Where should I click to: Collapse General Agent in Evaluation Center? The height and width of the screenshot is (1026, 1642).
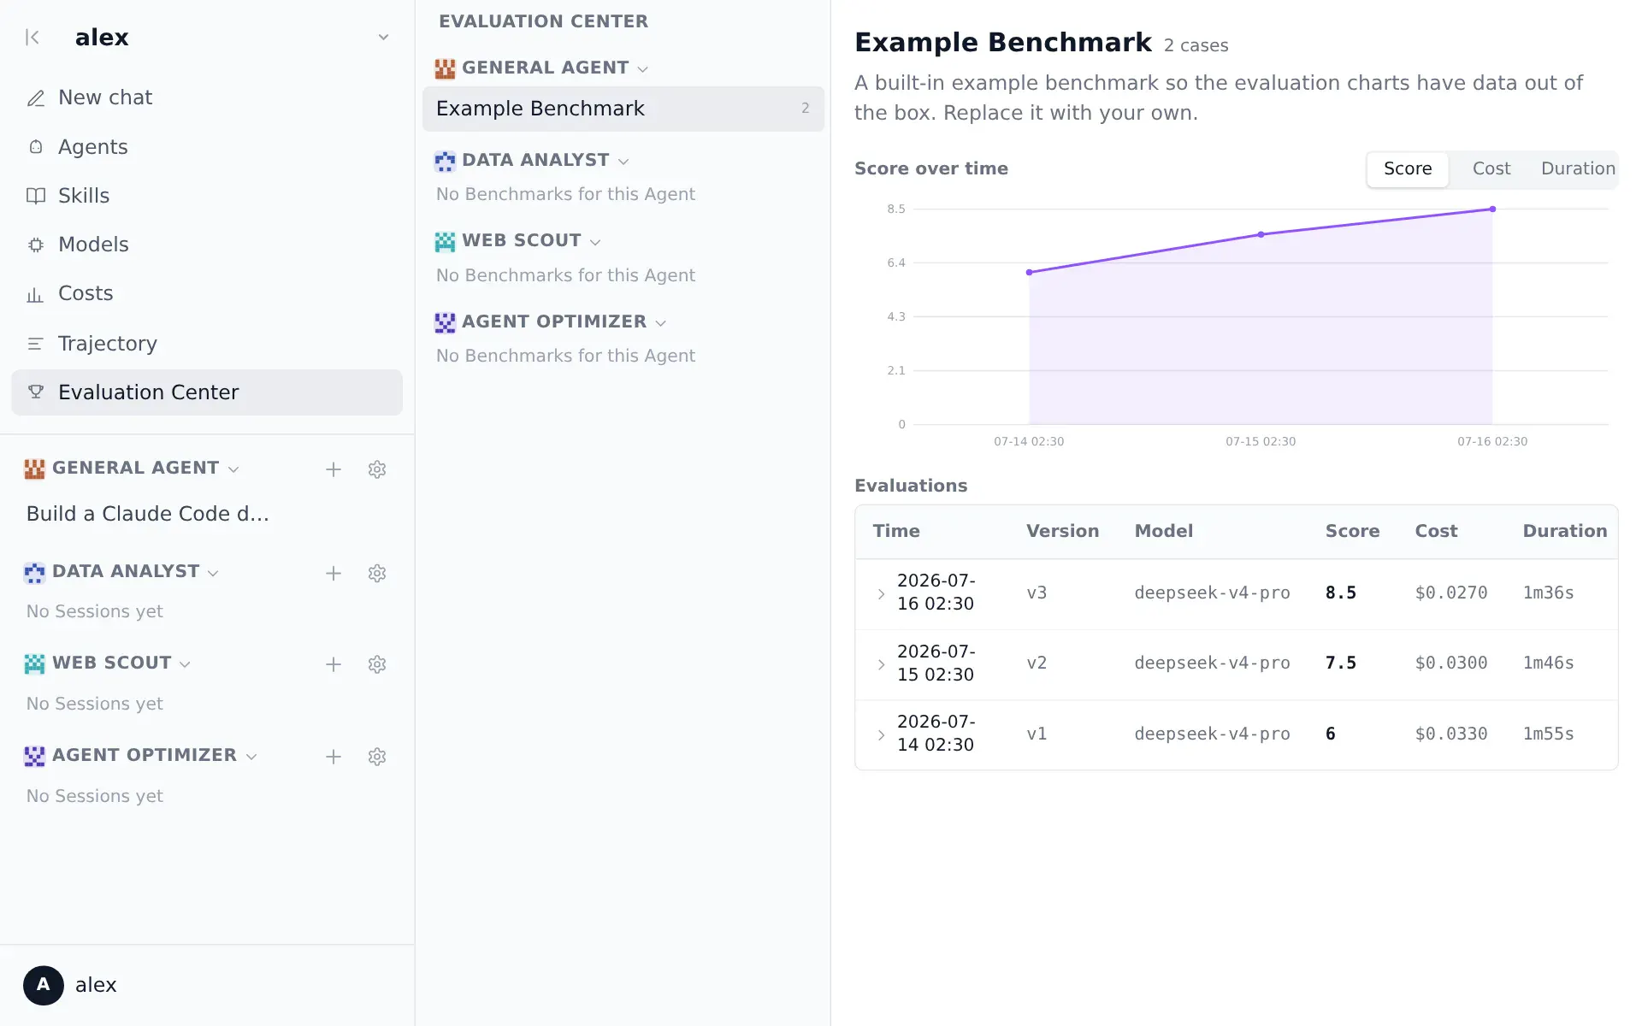click(643, 69)
